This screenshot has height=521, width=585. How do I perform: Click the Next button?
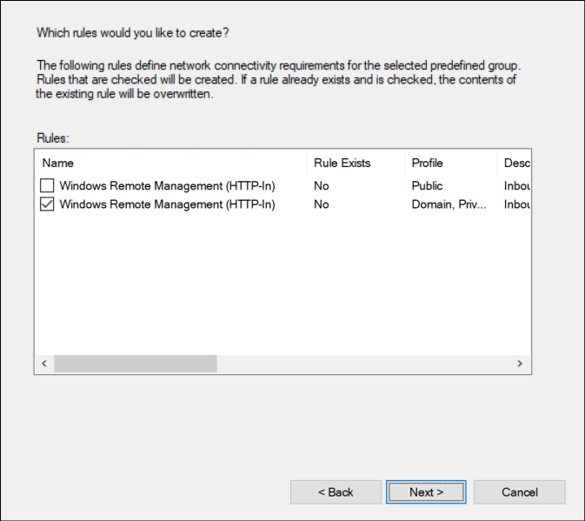point(426,492)
